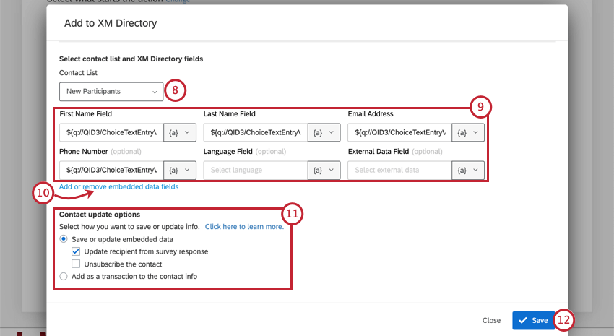
Task: Click the Add to XM Directory title
Action: pyautogui.click(x=111, y=23)
